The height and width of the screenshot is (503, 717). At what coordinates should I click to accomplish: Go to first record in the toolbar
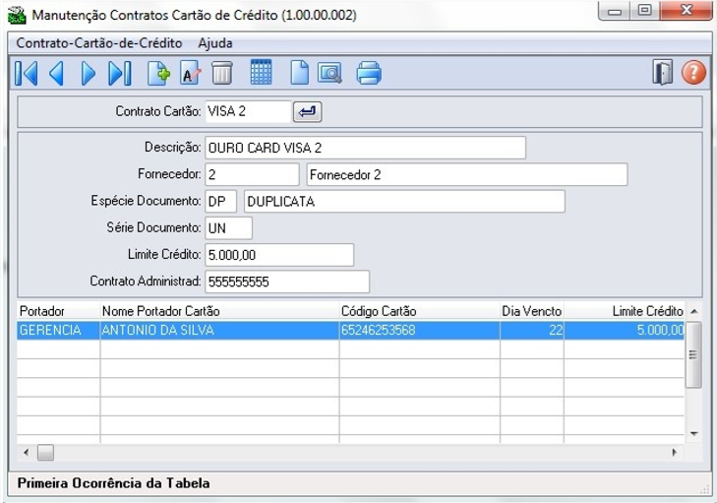(27, 73)
